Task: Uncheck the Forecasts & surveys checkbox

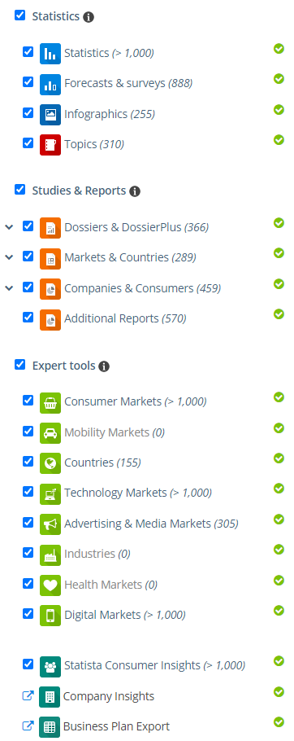Action: (28, 81)
